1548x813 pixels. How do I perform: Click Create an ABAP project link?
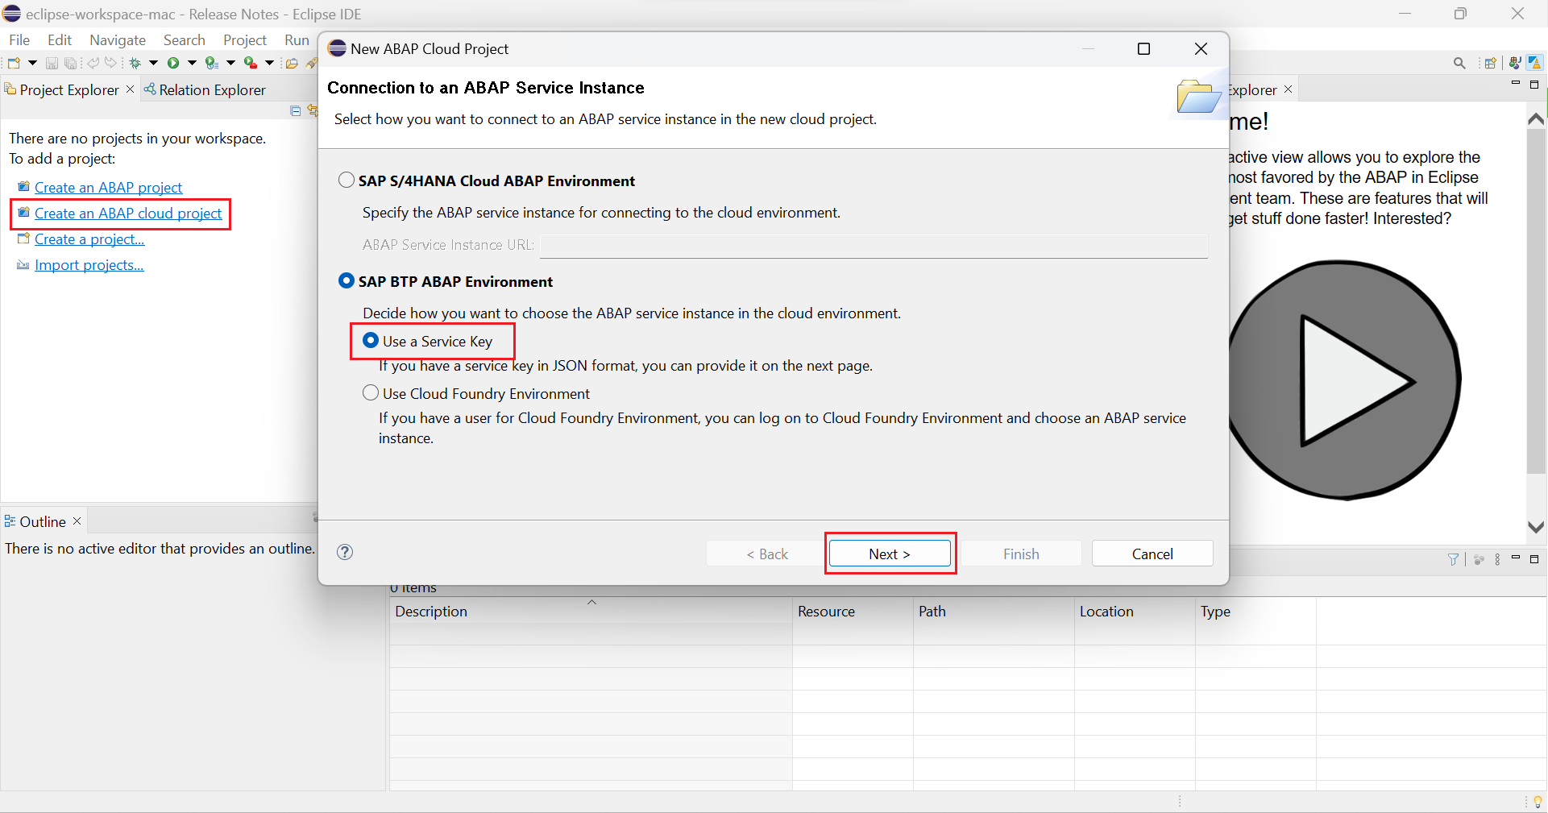click(x=108, y=187)
